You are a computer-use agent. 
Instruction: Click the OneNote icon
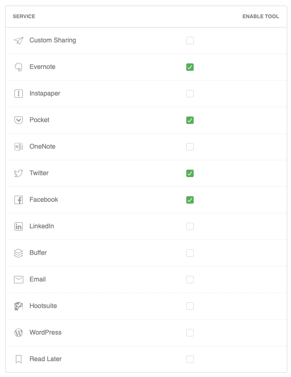pos(19,147)
